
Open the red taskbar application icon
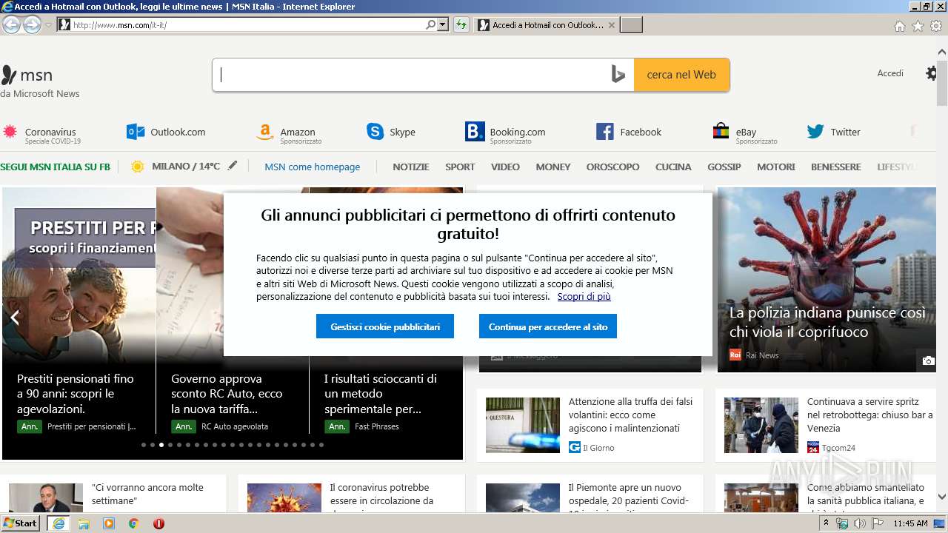click(x=158, y=523)
